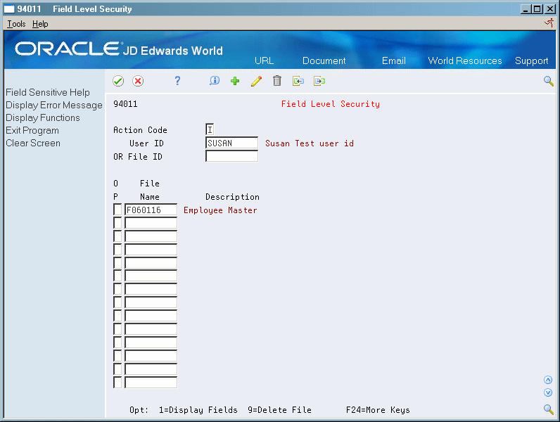The image size is (560, 422).
Task: Click the trash can delete icon
Action: 277,81
